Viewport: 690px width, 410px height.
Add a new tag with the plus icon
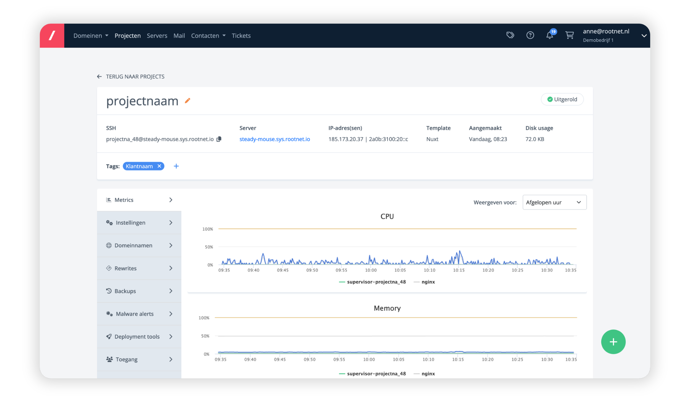coord(176,166)
